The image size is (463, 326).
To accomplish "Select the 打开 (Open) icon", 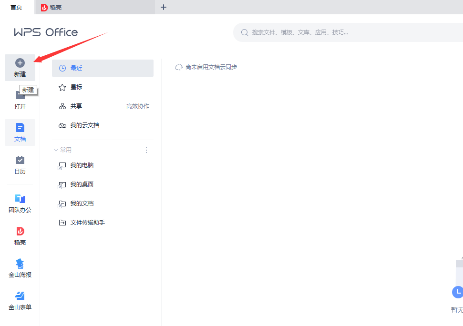I will coord(20,99).
